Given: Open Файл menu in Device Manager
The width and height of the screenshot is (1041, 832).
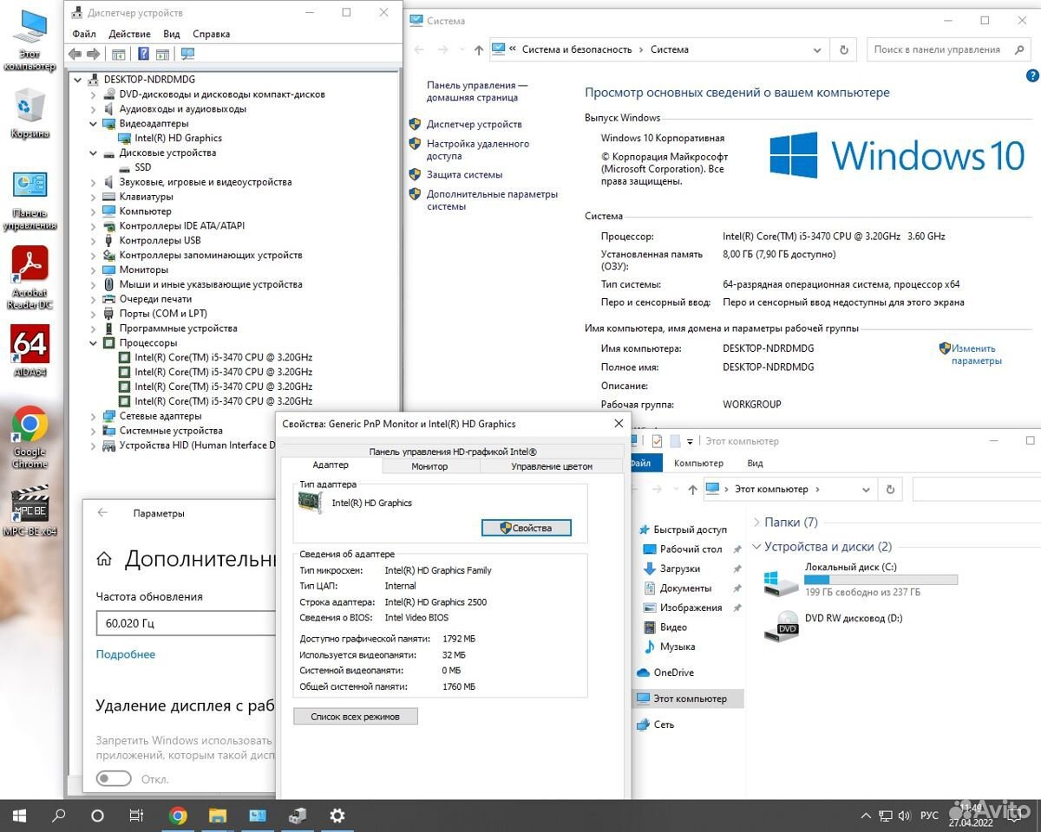Looking at the screenshot, I should (84, 34).
